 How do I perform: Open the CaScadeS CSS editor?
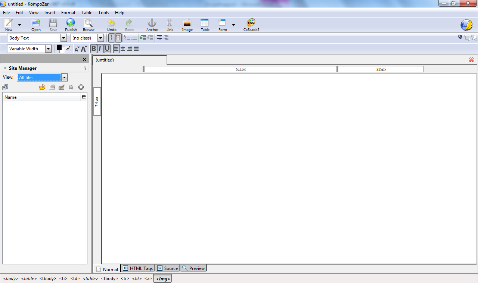point(251,25)
